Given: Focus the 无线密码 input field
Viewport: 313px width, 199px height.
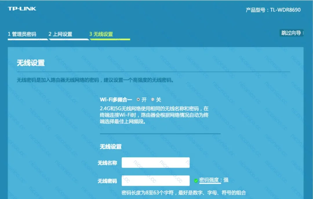Looking at the screenshot, I should [156, 181].
